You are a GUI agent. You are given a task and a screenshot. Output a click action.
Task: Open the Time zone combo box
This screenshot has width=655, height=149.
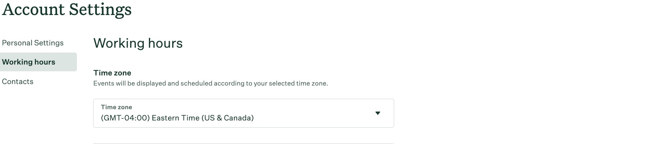(244, 113)
